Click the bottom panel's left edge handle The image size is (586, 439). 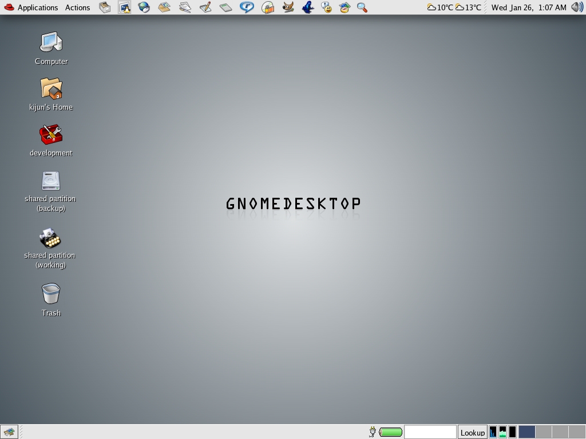(x=21, y=432)
